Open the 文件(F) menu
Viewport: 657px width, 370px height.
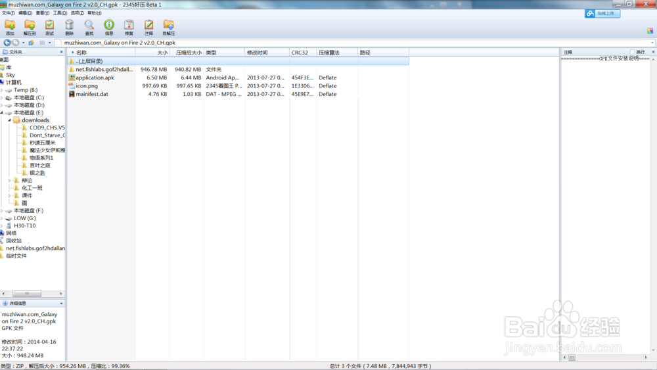coord(9,13)
